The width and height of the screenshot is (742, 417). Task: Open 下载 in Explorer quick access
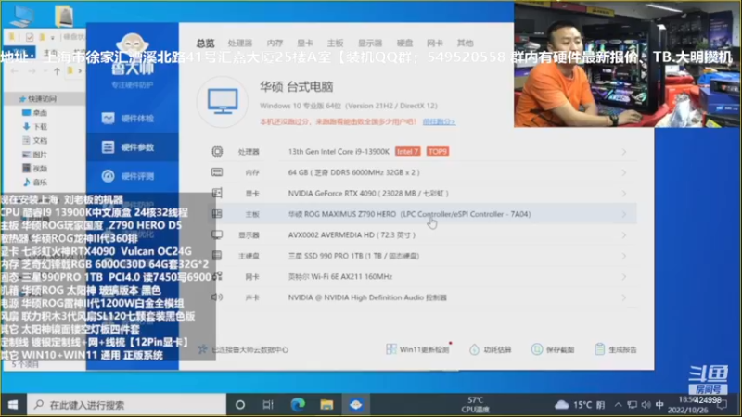tap(40, 126)
